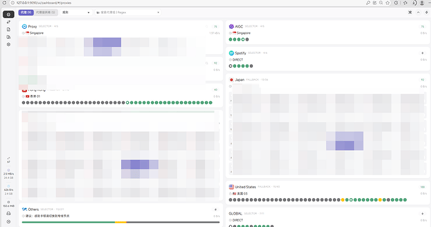Open the Rules icon in sidebar
The width and height of the screenshot is (431, 227).
point(9,37)
